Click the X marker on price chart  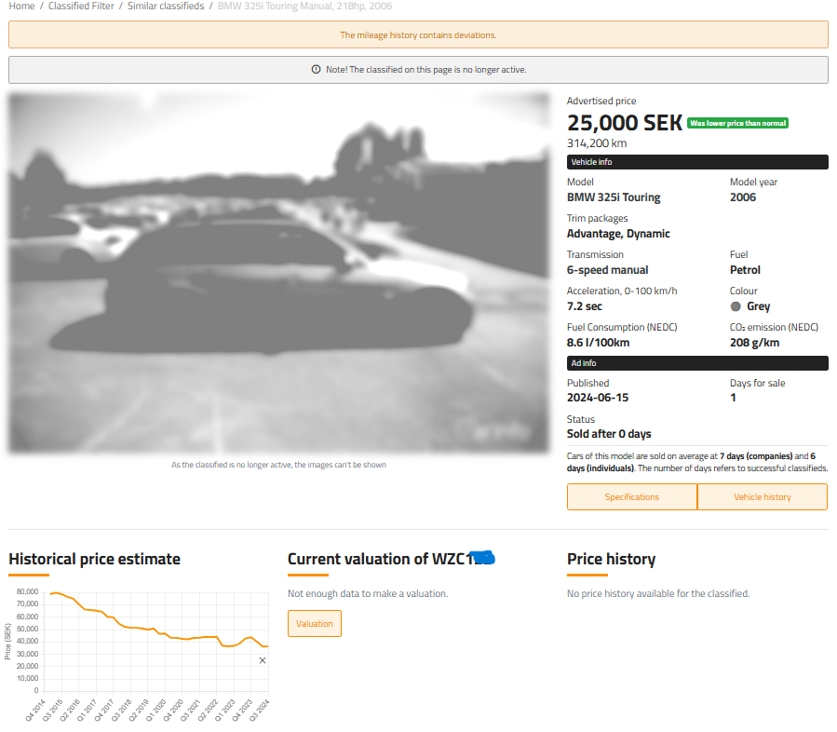tap(263, 660)
